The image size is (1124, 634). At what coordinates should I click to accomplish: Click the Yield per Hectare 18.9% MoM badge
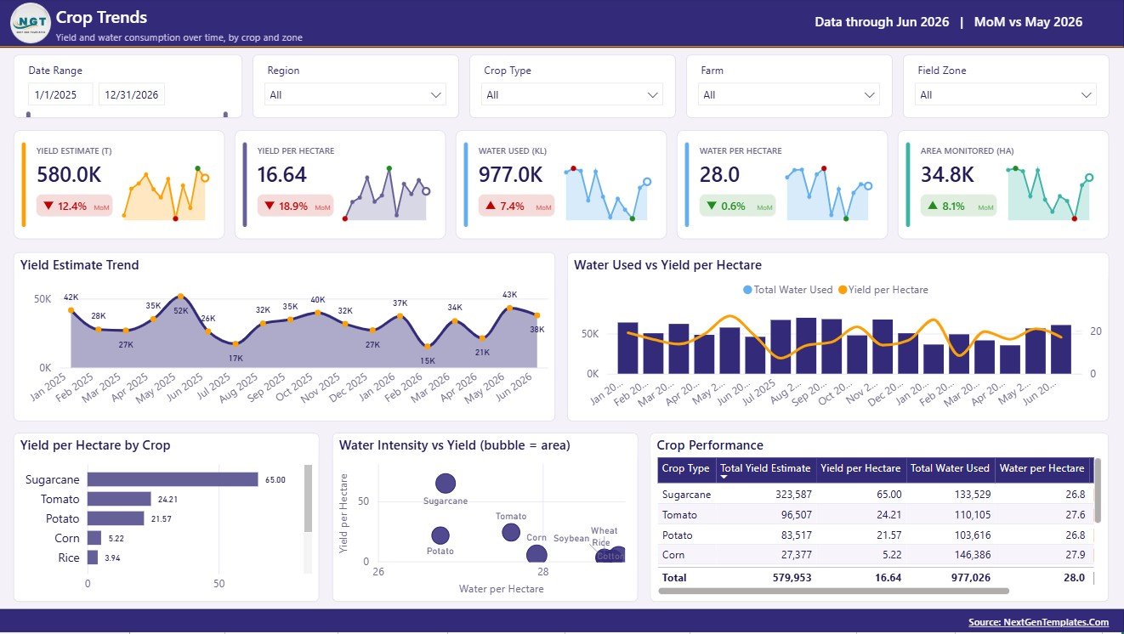click(x=296, y=206)
